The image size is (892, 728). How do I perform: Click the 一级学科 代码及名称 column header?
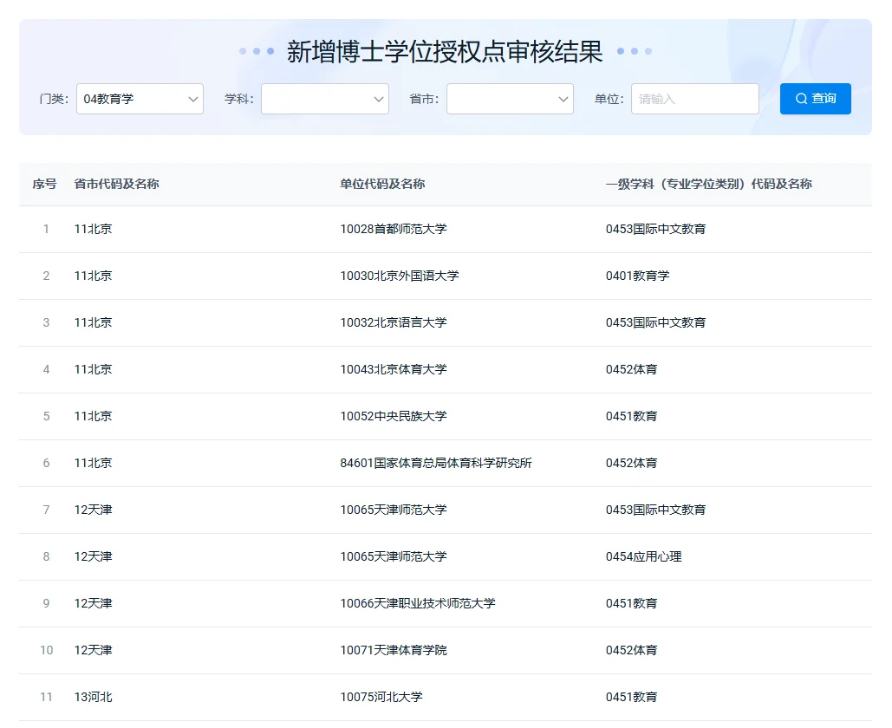(708, 184)
